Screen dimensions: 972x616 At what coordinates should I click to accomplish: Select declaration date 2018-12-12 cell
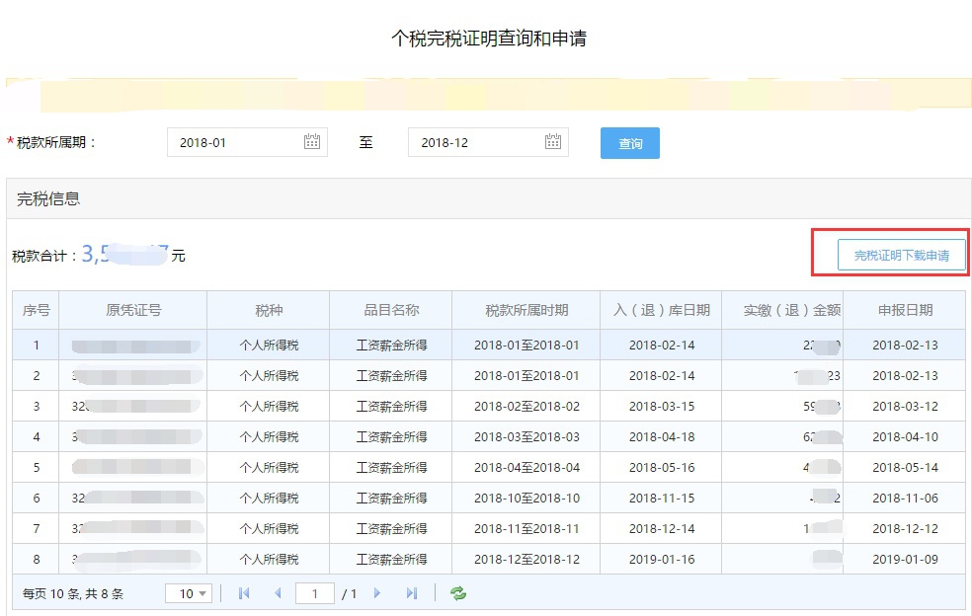tap(905, 528)
